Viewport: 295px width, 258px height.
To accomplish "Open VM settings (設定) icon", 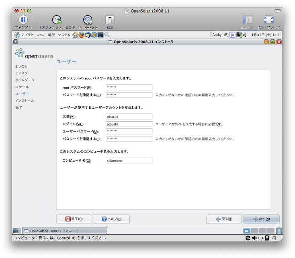I will [110, 20].
